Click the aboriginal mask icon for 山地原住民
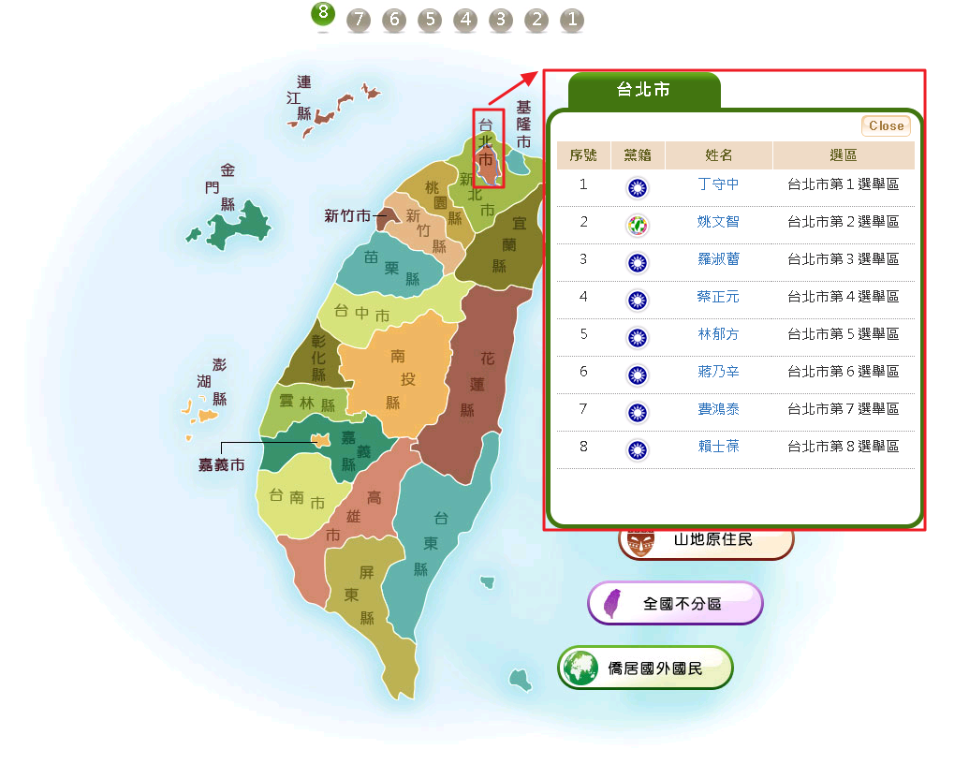 [641, 542]
